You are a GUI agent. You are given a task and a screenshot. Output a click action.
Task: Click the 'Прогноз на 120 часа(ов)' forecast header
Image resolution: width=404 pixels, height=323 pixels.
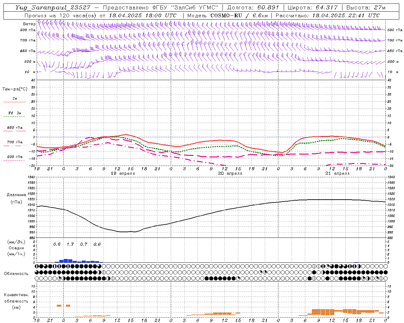point(61,15)
